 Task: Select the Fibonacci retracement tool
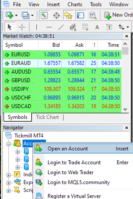[x=85, y=27]
